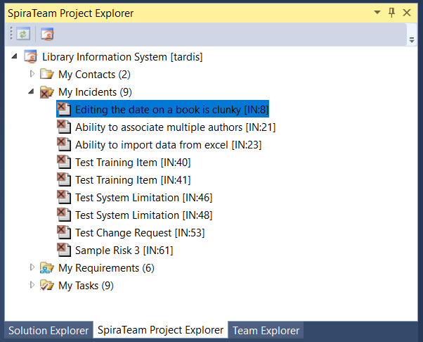Collapse the My Incidents node
423x342 pixels.
click(x=32, y=91)
